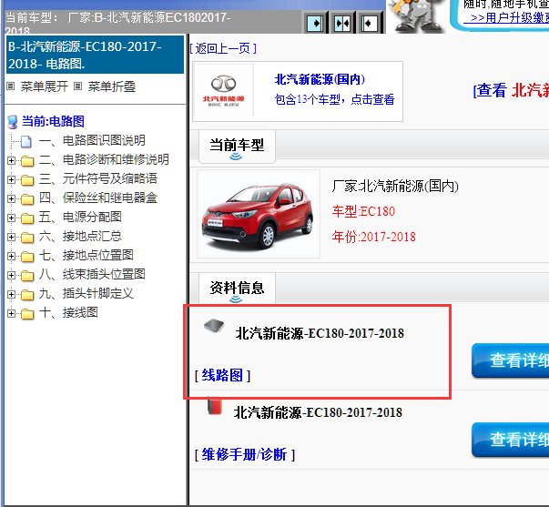Screen dimensions: 549x507
Task: Click the 车型:EC180 text
Action: click(x=363, y=211)
